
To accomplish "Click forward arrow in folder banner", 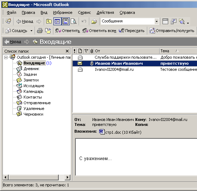I will pyautogui.click(x=27, y=42).
